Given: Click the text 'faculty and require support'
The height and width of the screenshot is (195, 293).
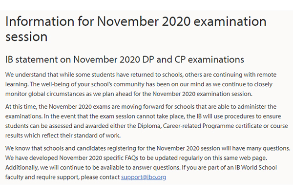Looking at the screenshot, I should coord(42,177).
